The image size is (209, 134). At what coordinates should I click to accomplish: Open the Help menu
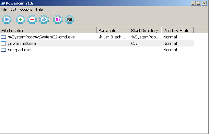(40, 10)
